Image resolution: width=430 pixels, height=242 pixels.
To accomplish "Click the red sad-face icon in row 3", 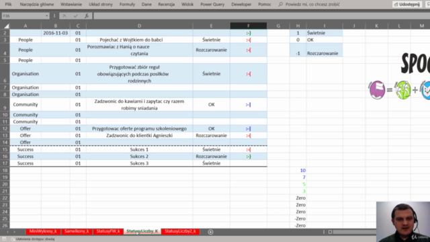I will click(x=249, y=40).
